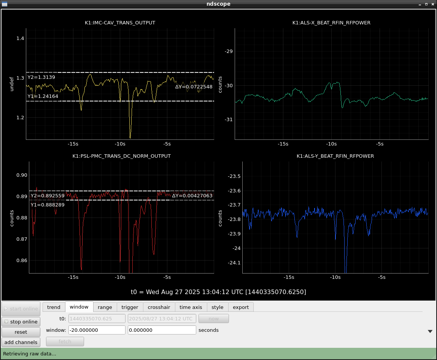Open the export tab
This screenshot has width=437, height=360.
tap(241, 307)
